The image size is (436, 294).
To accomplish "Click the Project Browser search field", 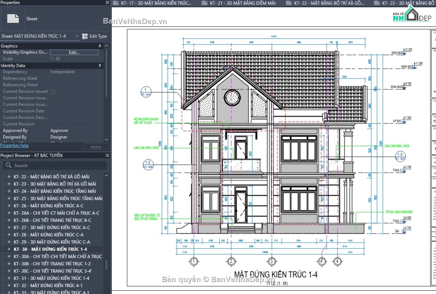I will pyautogui.click(x=55, y=166).
